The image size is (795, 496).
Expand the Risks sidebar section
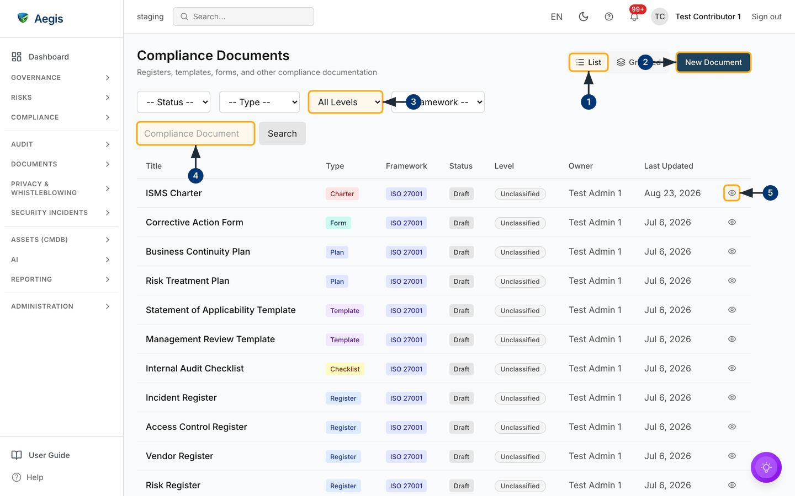tap(61, 98)
